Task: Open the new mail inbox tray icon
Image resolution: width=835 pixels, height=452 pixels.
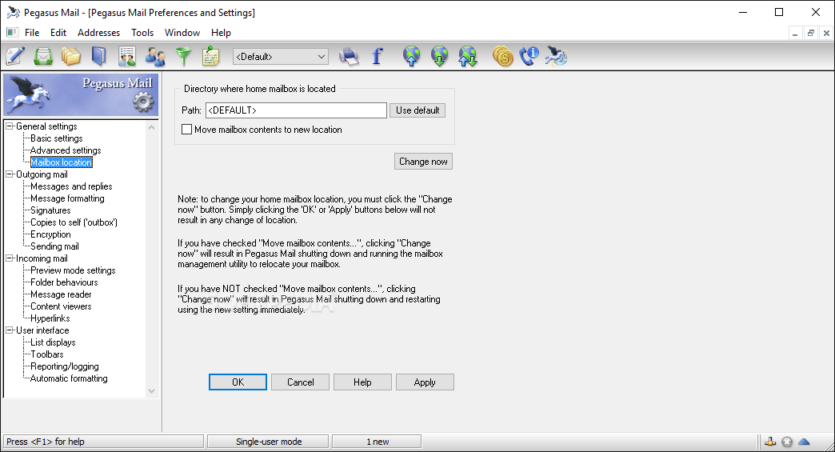Action: click(x=43, y=56)
